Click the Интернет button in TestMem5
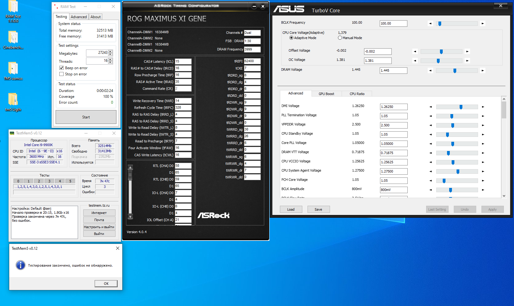514x306 pixels. pos(99,213)
